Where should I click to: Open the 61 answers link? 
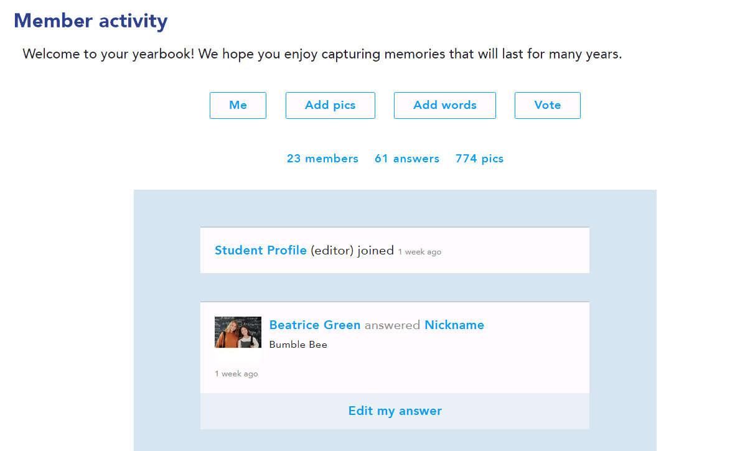(x=407, y=159)
